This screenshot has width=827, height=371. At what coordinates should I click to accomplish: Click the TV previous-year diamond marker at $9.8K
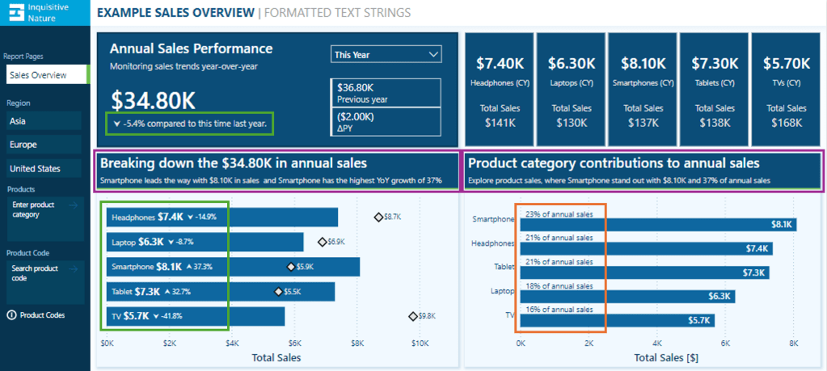pyautogui.click(x=411, y=316)
